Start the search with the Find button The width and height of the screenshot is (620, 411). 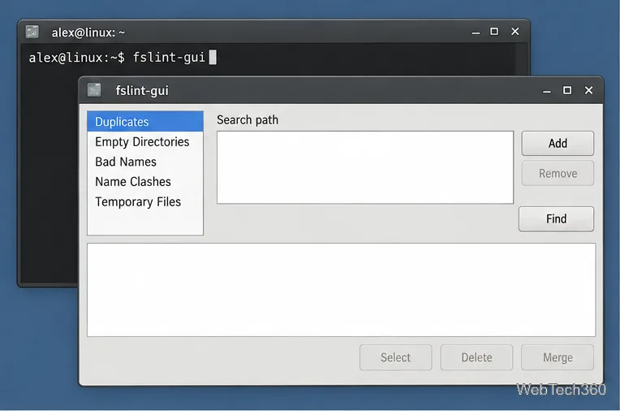556,218
